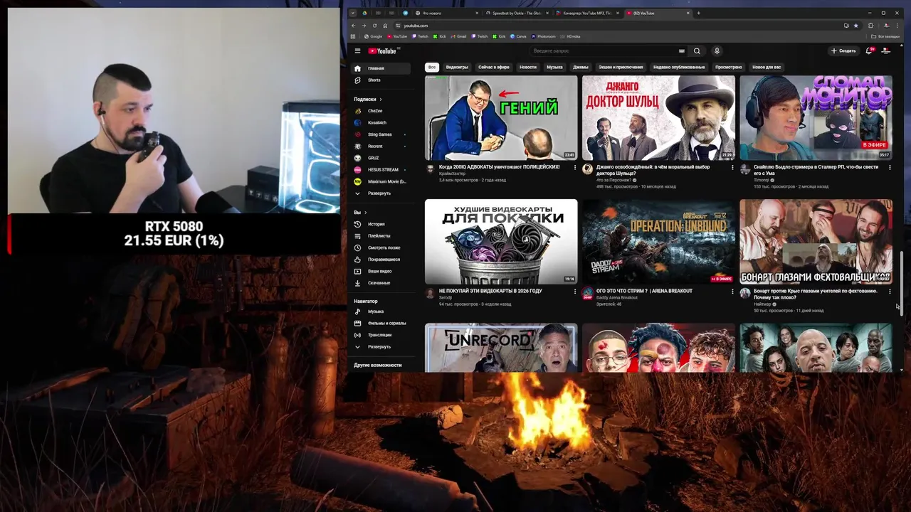Open the Доктор Шульц video thumbnail
The width and height of the screenshot is (911, 512).
pos(658,118)
